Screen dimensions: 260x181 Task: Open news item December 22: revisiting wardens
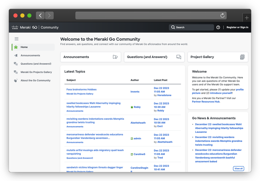tap(219, 141)
